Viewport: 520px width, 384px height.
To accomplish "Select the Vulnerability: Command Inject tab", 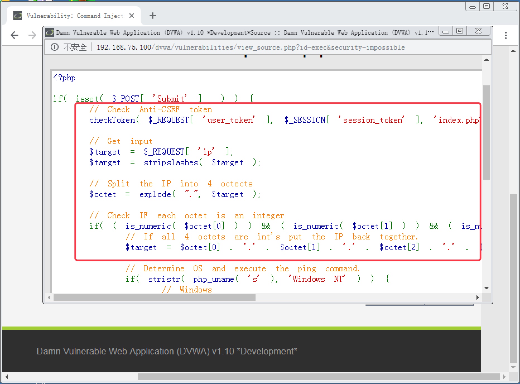I will tap(74, 16).
